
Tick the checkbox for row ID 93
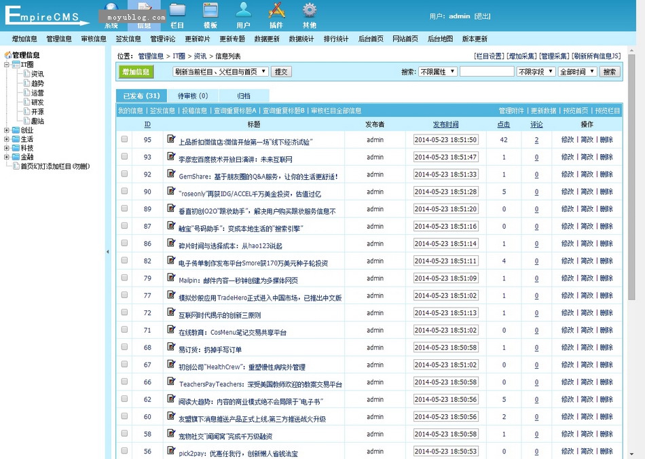click(x=125, y=156)
